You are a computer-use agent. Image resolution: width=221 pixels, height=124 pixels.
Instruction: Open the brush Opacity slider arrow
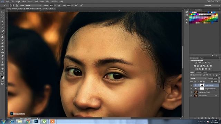[55, 6]
